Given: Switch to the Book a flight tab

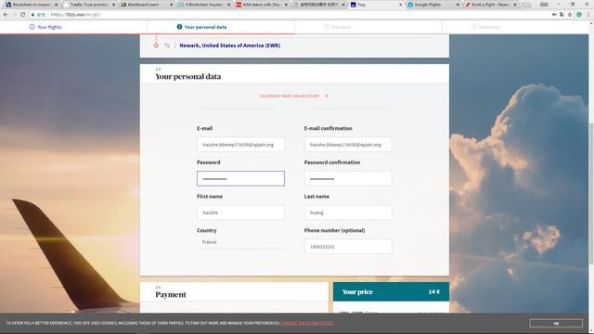Looking at the screenshot, I should (490, 5).
